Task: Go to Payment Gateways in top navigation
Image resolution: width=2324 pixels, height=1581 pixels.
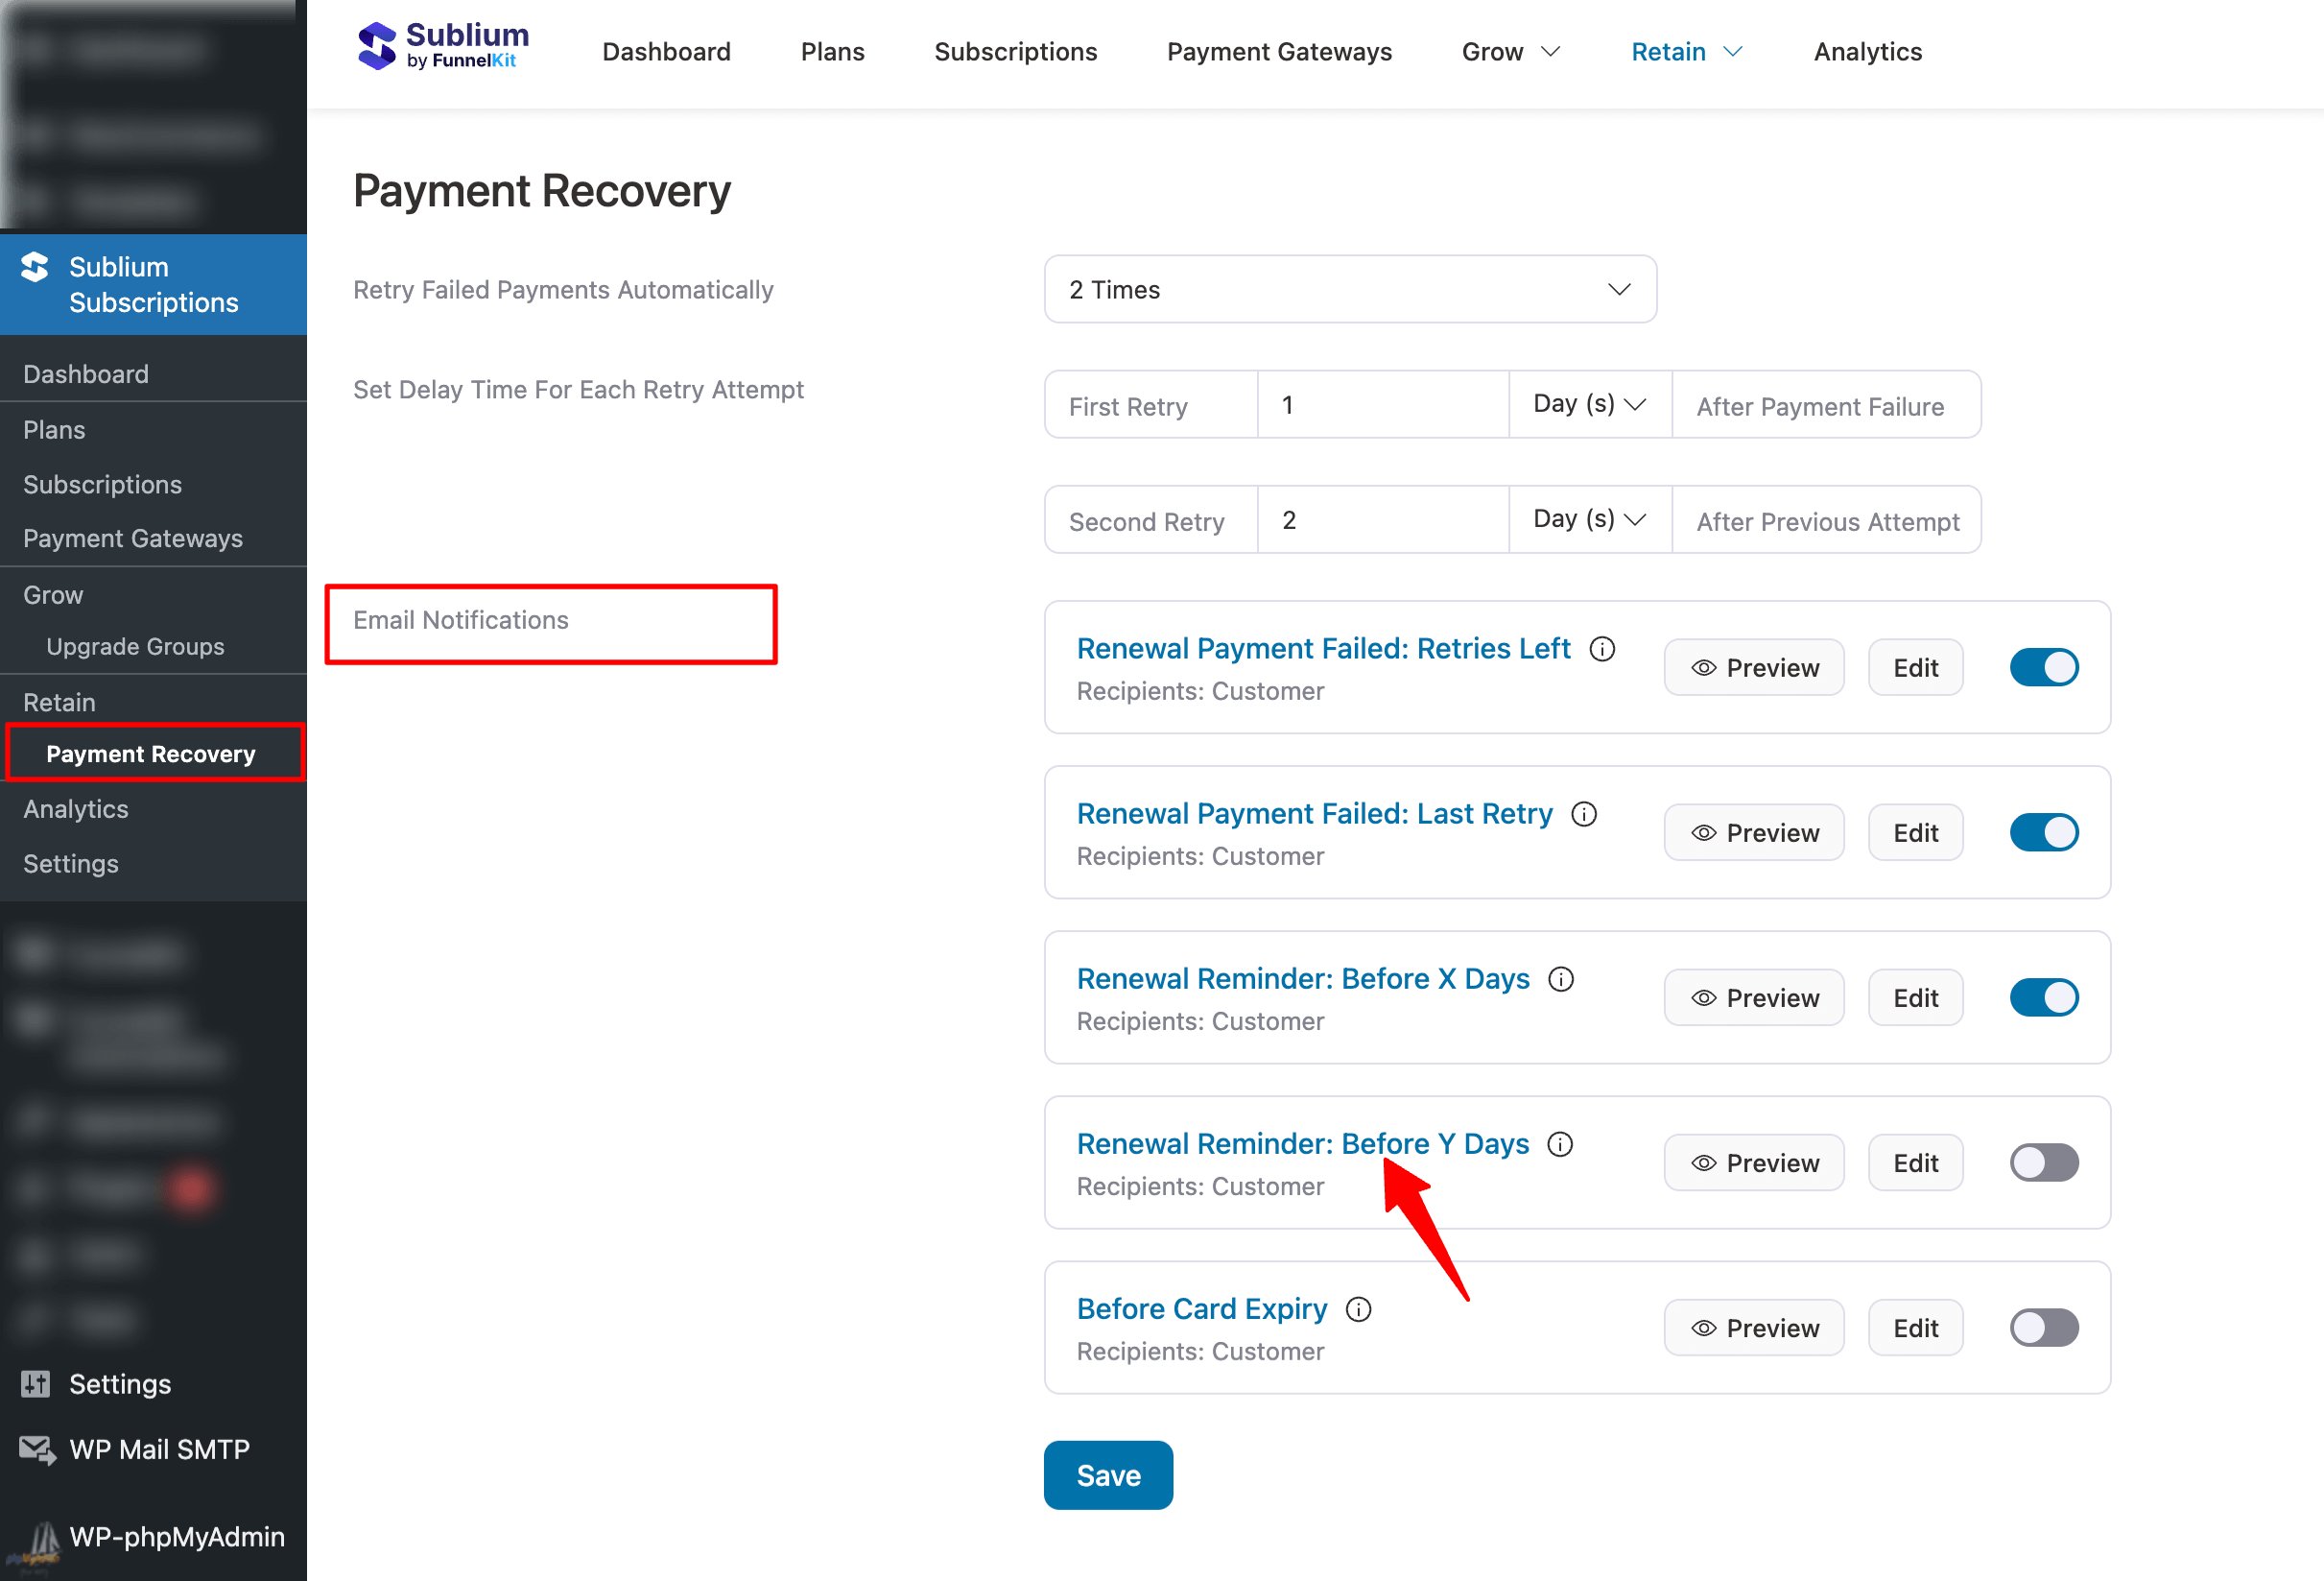Action: coord(1278,52)
